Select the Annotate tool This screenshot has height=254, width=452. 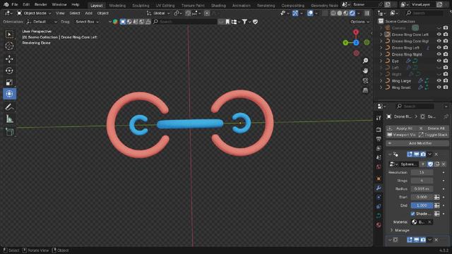(9, 107)
